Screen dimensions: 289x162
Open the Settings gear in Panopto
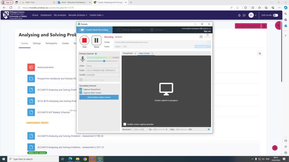coord(152,30)
